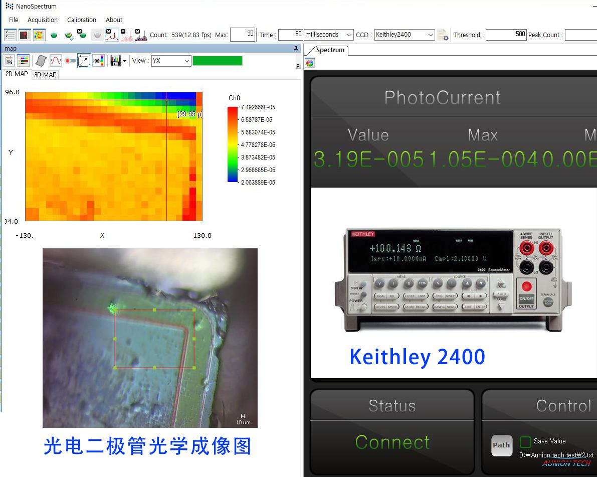This screenshot has width=597, height=477.
Task: Click the expand-window arrows icon
Action: pos(84,61)
